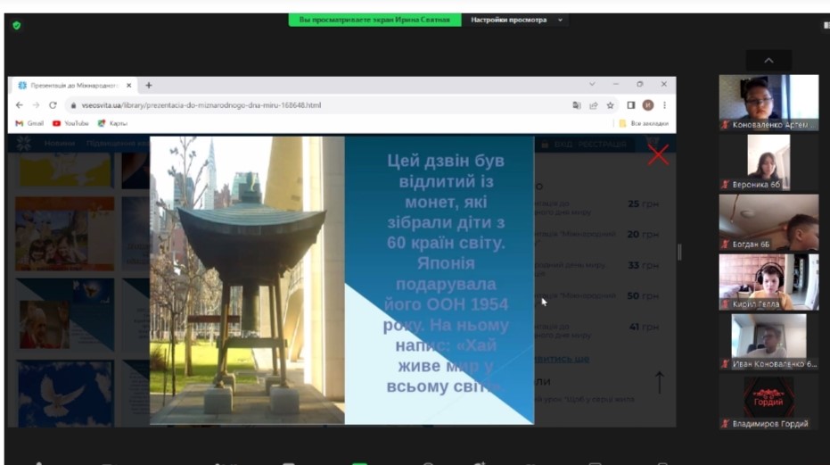The image size is (830, 465).
Task: Click the 41 грн price entry
Action: 645,327
